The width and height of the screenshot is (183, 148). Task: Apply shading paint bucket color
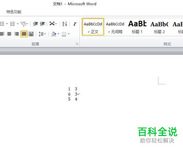click(54, 34)
